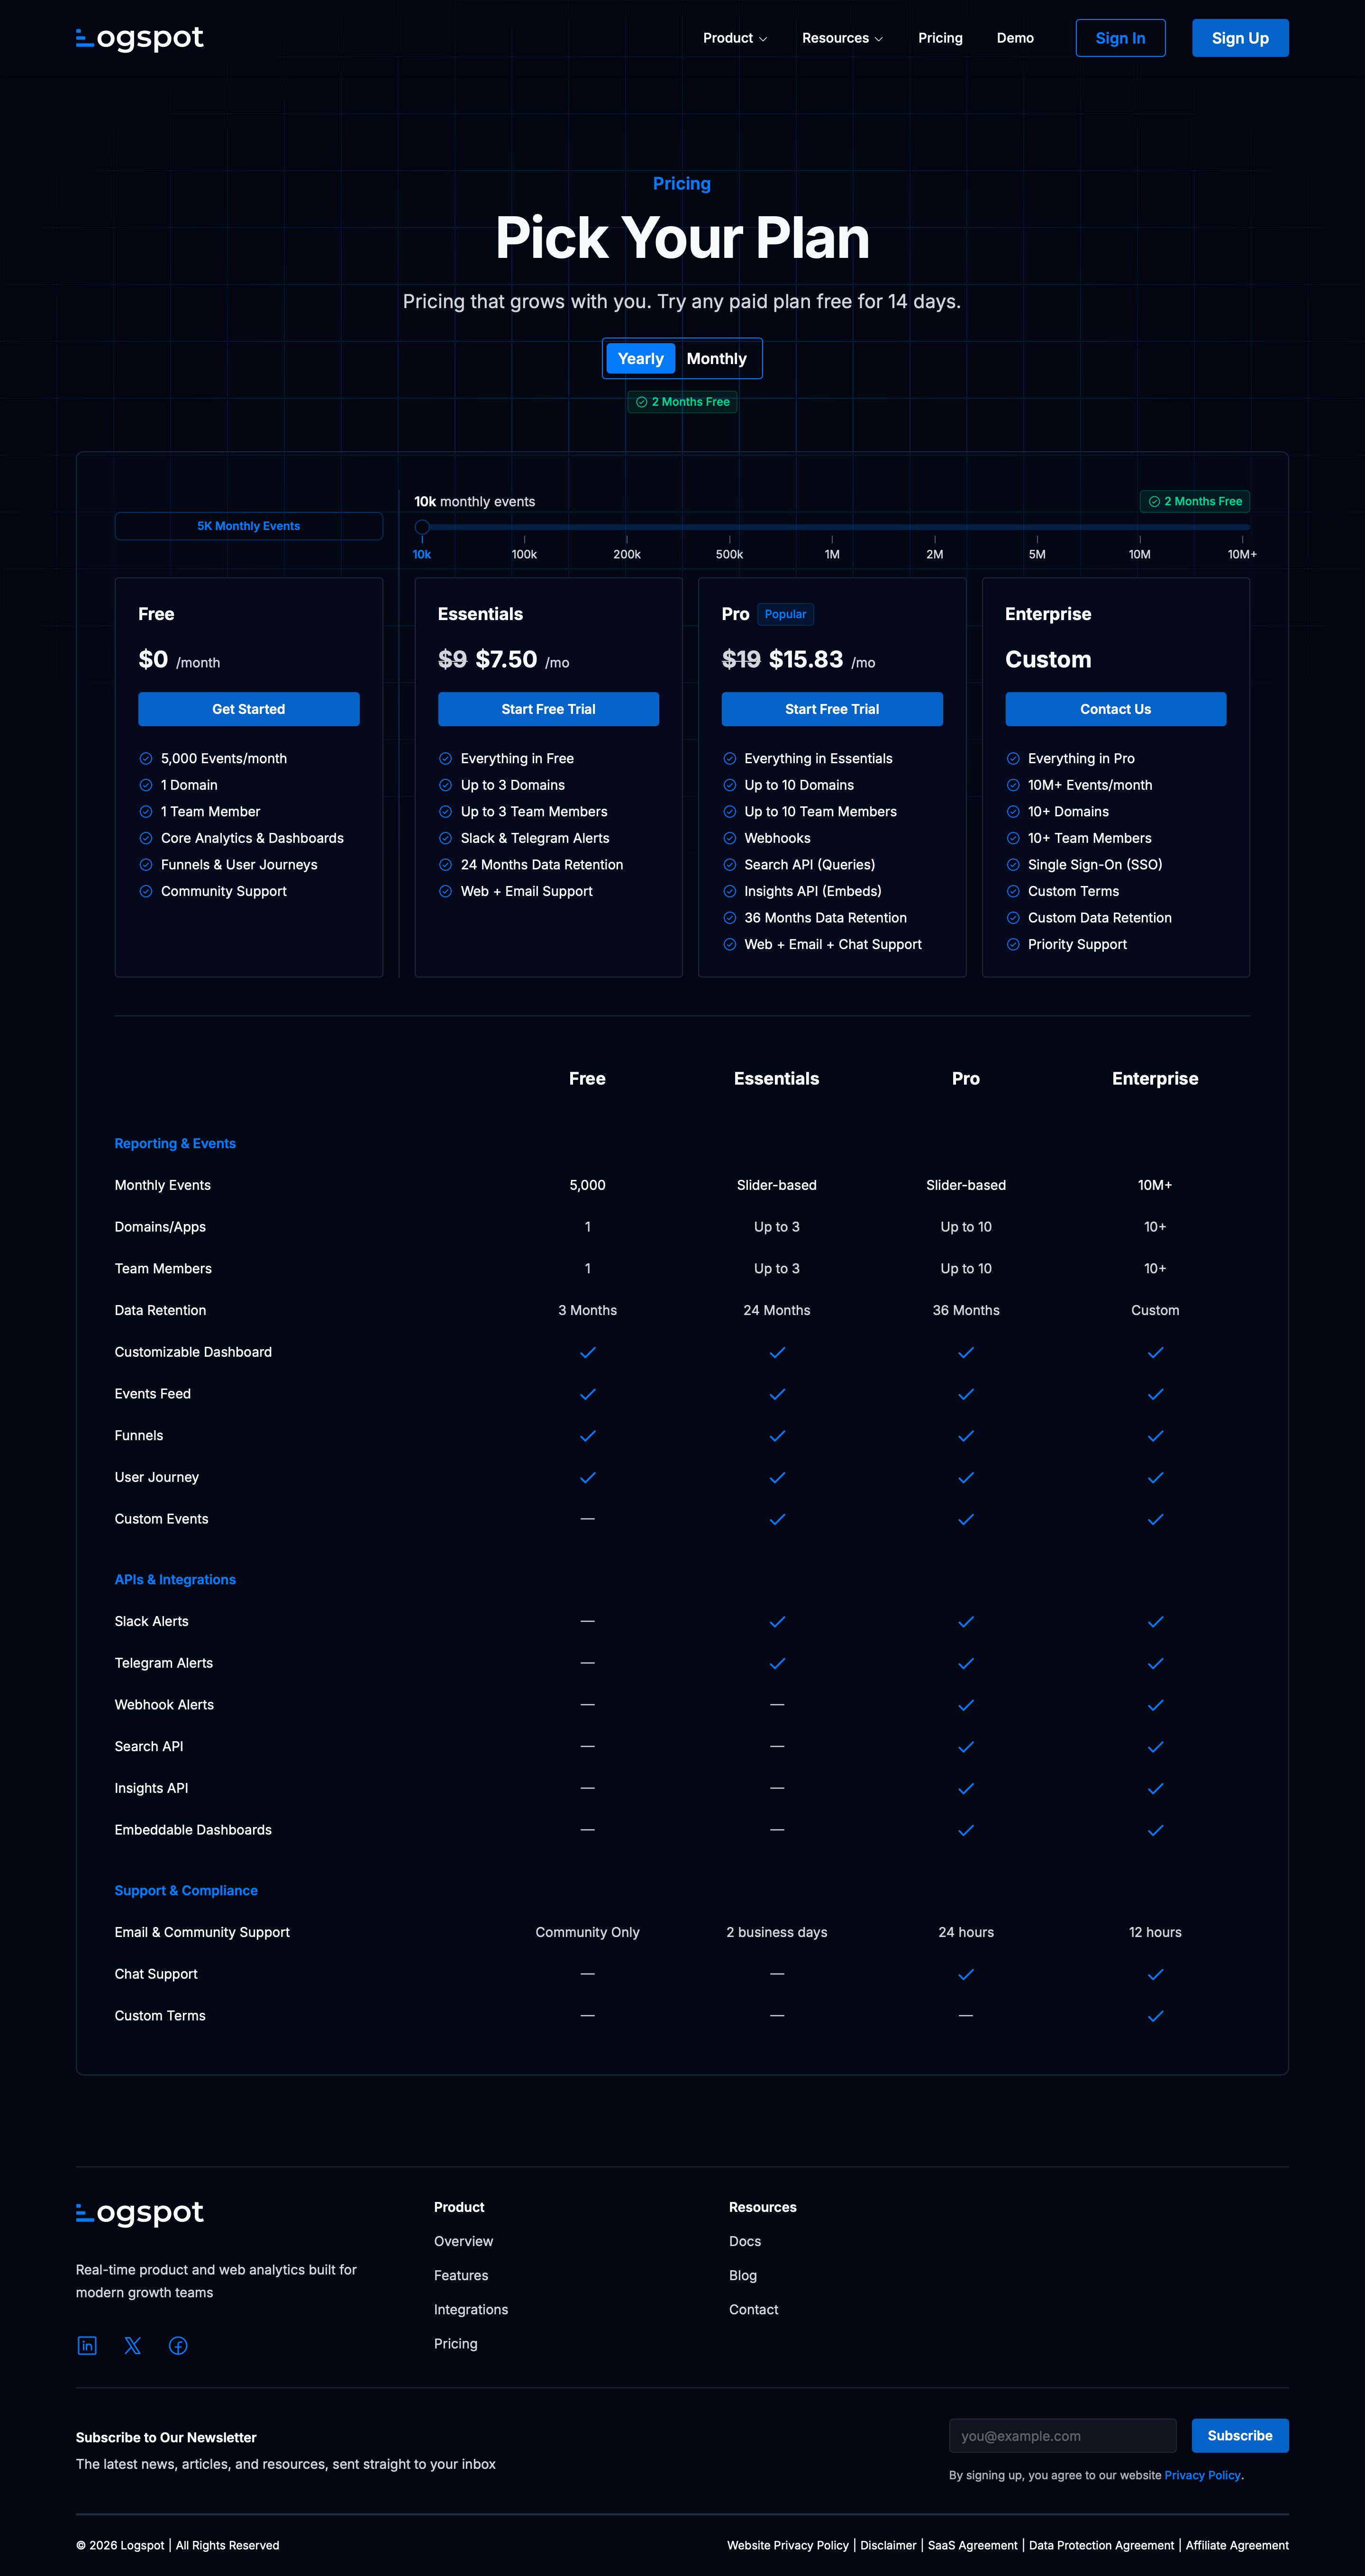Image resolution: width=1365 pixels, height=2576 pixels.
Task: Click Get Started on Free plan
Action: tap(249, 709)
